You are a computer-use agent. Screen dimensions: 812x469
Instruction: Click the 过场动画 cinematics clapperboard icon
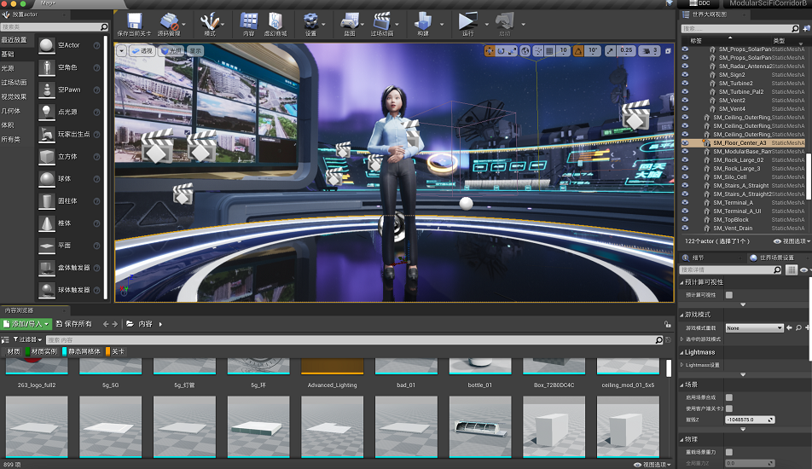click(382, 21)
